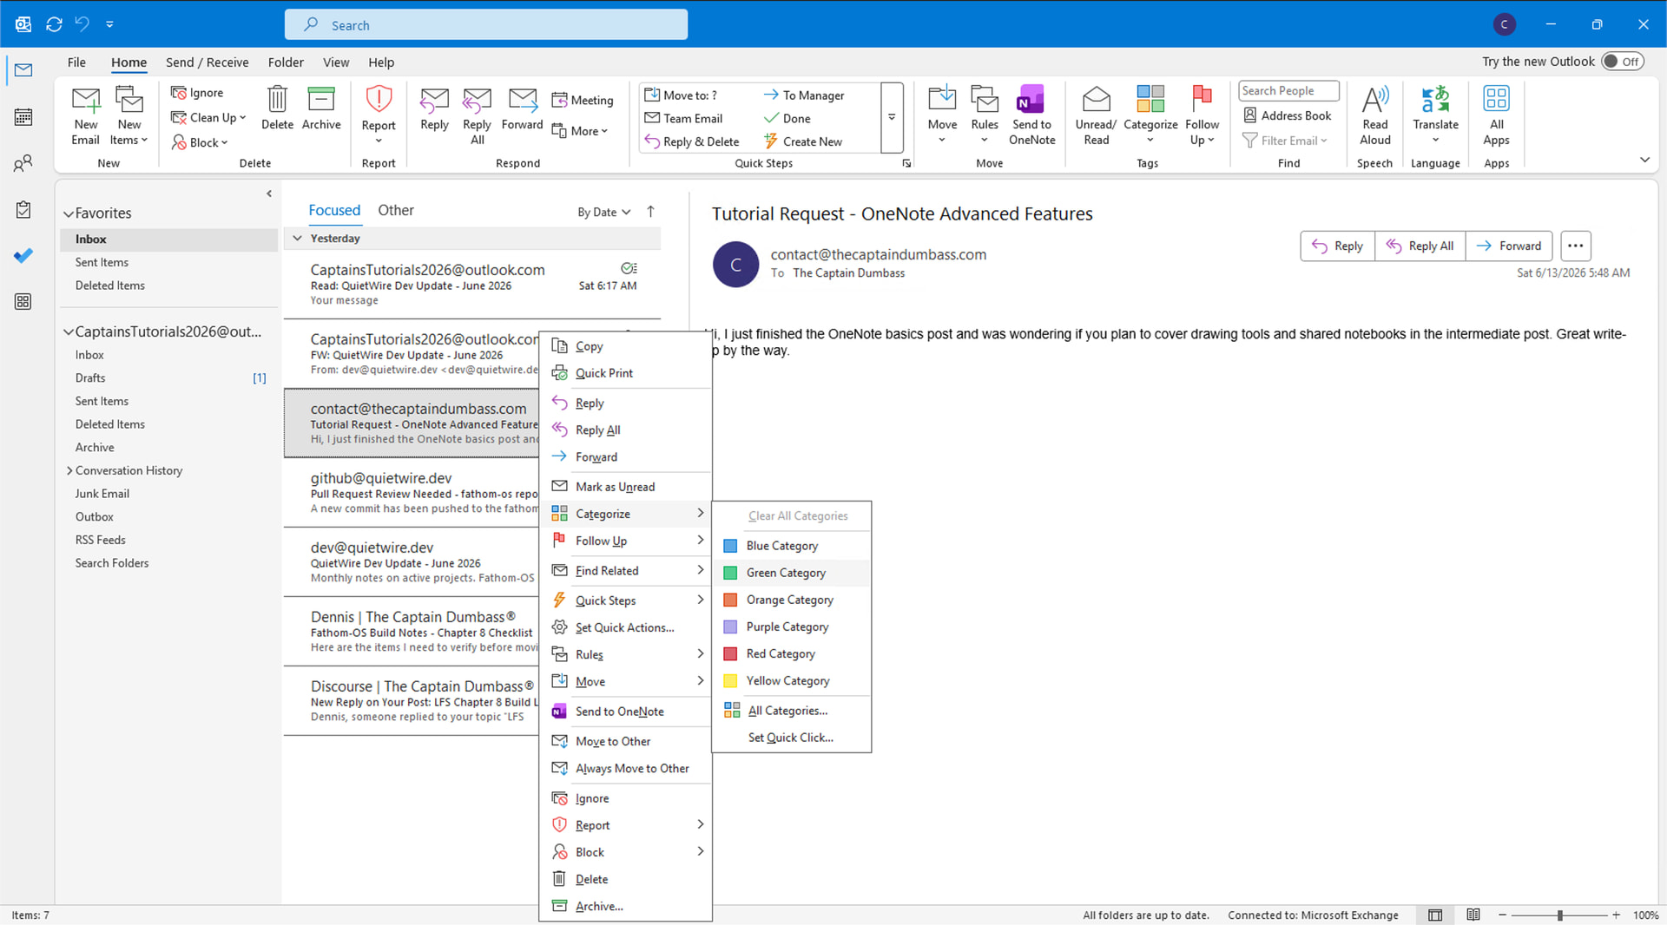Click the Archive icon in ribbon

(321, 99)
